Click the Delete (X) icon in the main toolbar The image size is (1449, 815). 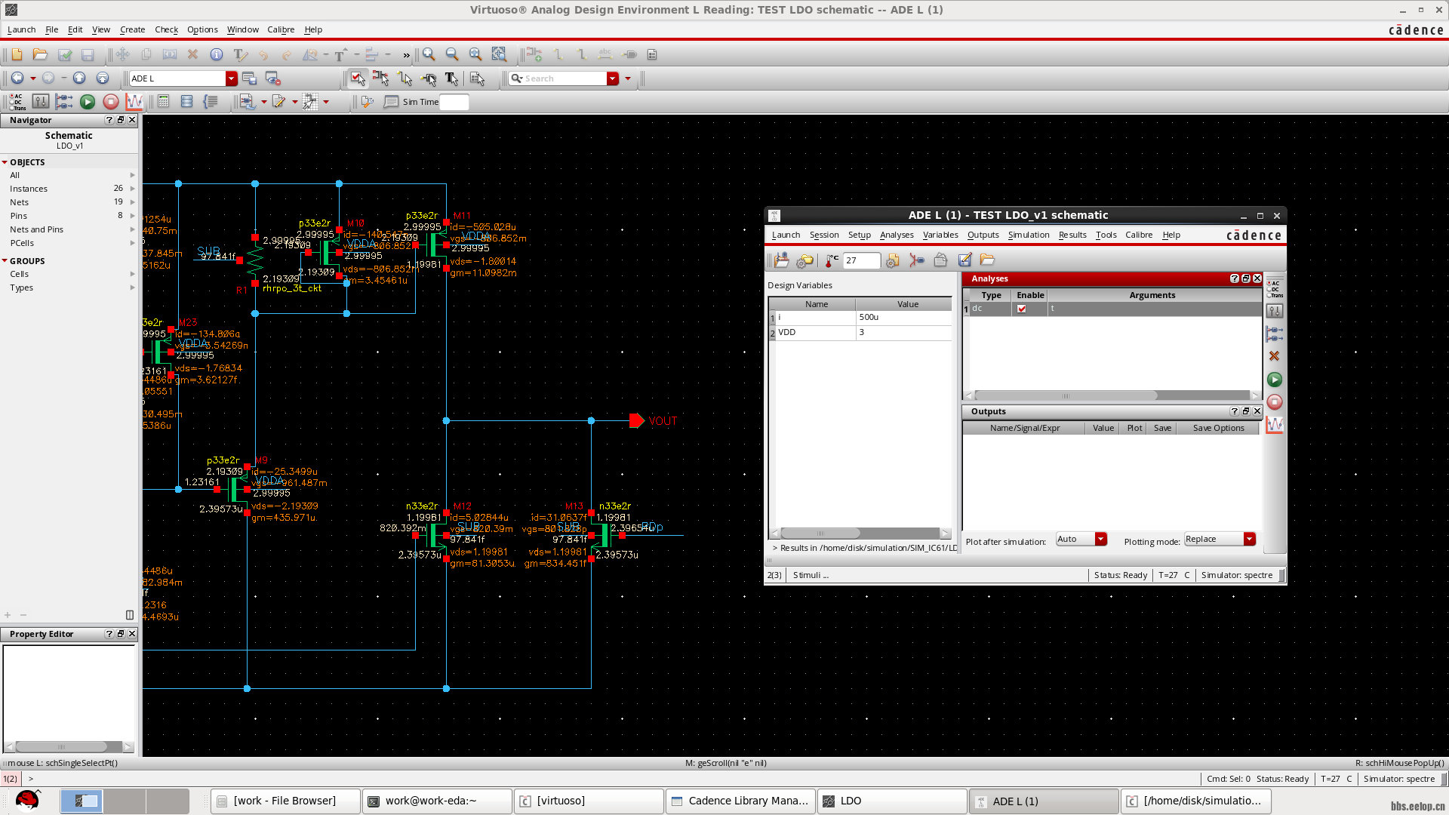[192, 54]
